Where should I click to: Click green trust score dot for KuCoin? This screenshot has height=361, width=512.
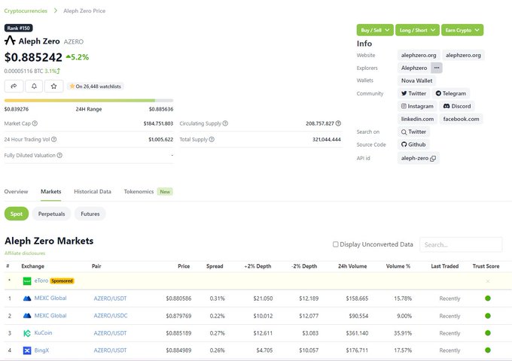[x=488, y=333]
